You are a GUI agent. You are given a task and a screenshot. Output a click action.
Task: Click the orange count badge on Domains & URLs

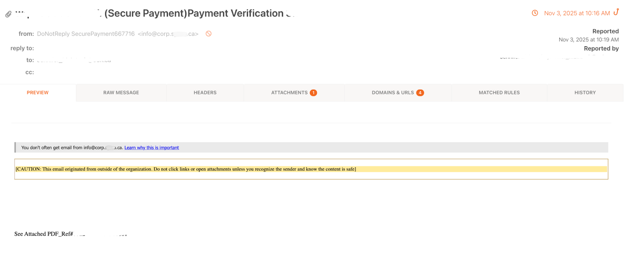[420, 93]
